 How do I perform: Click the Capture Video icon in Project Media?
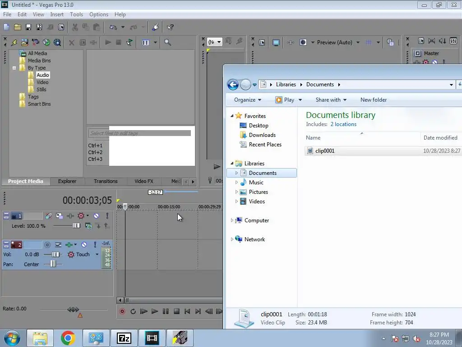pyautogui.click(x=35, y=42)
